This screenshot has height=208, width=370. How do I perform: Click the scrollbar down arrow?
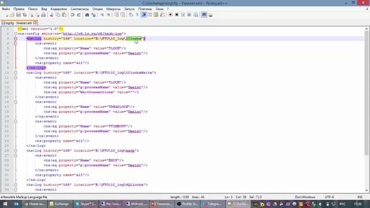(367, 190)
